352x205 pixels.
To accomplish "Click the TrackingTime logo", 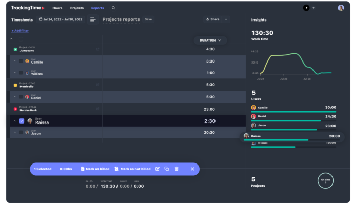I will 28,8.
